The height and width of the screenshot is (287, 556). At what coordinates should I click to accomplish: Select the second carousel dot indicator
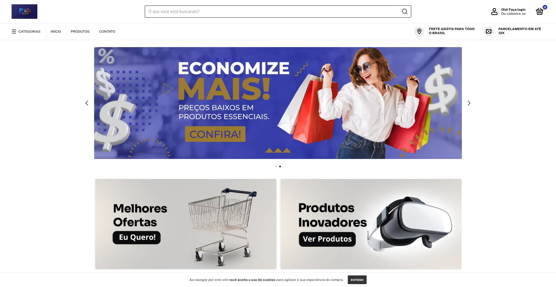pyautogui.click(x=280, y=166)
